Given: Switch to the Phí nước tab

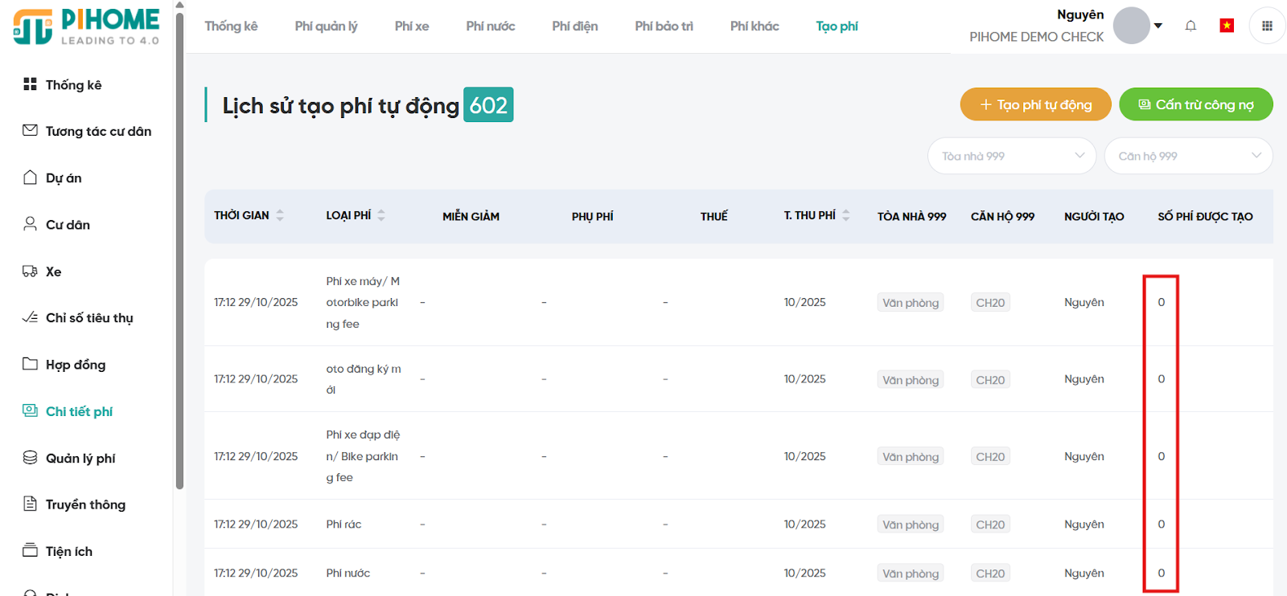Looking at the screenshot, I should 490,27.
